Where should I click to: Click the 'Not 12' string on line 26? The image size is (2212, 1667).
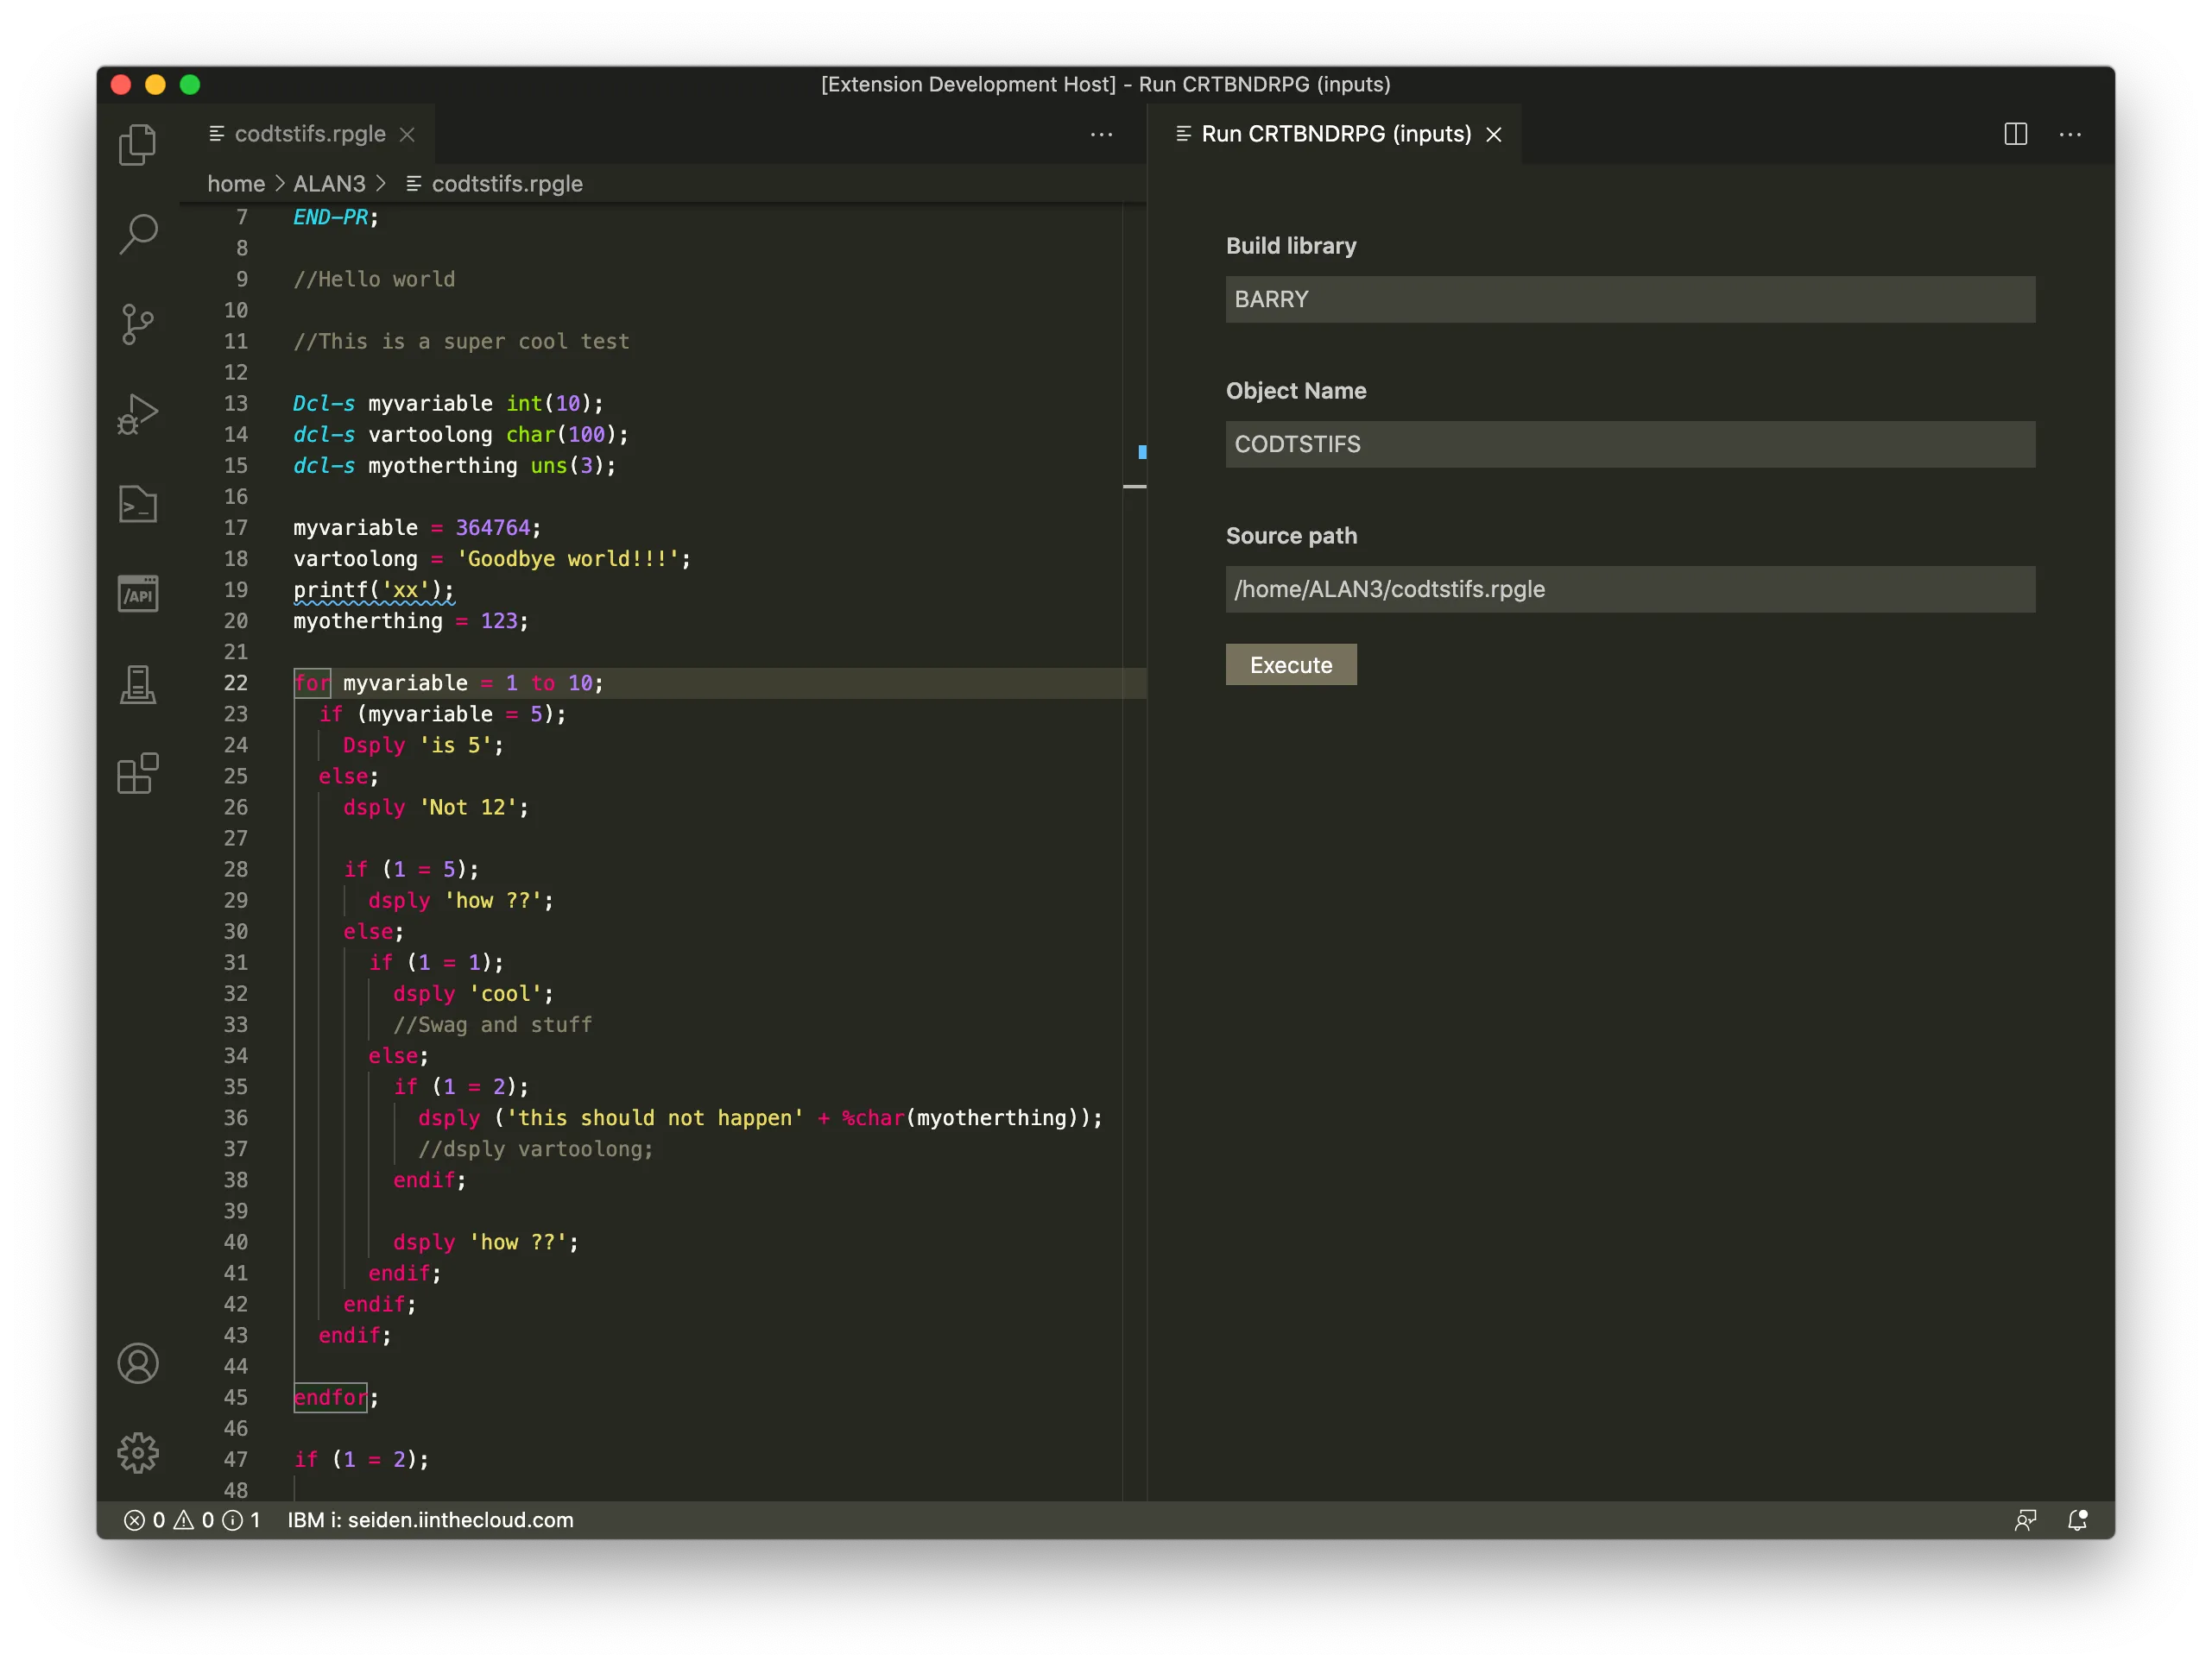click(467, 808)
